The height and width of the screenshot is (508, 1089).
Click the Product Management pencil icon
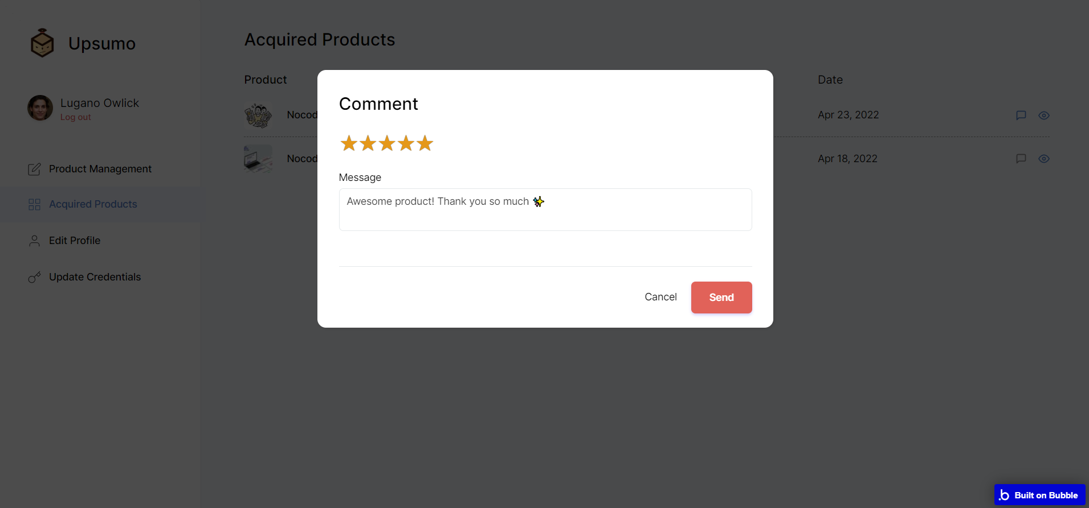[x=34, y=169]
